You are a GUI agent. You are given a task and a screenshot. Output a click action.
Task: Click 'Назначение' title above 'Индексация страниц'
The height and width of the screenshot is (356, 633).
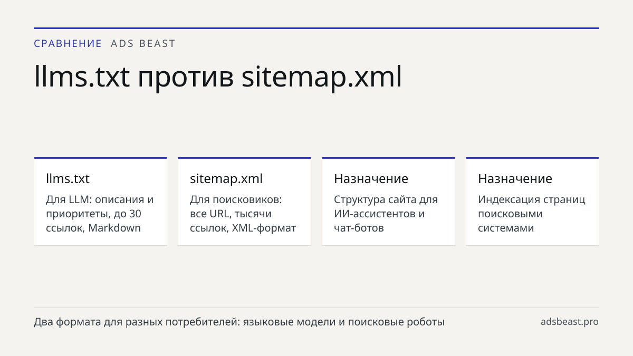515,178
